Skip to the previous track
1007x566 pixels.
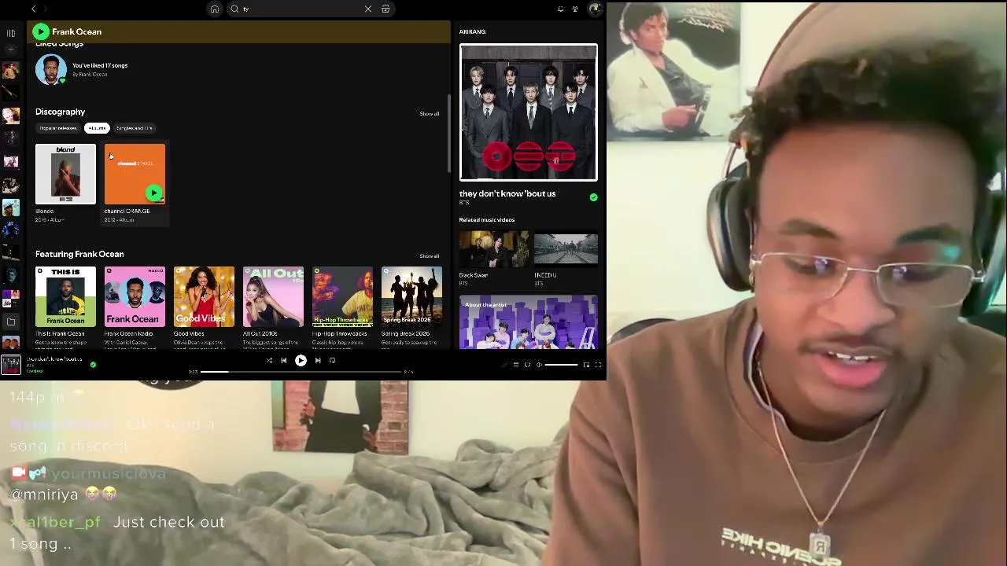click(284, 360)
